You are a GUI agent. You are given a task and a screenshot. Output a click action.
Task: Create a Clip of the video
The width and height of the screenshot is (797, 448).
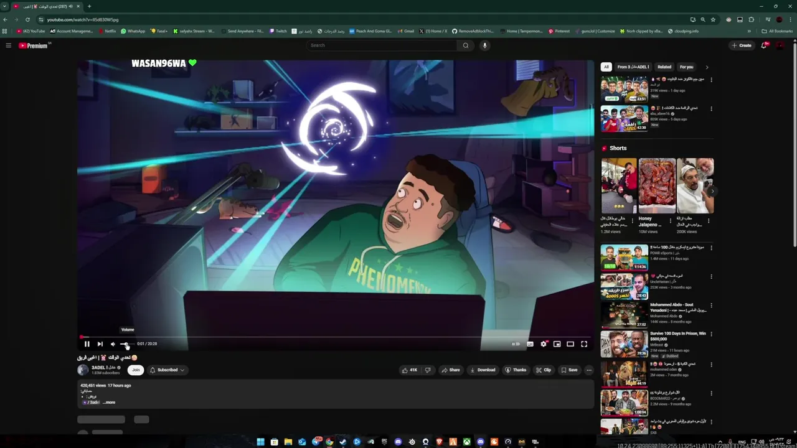tap(544, 370)
